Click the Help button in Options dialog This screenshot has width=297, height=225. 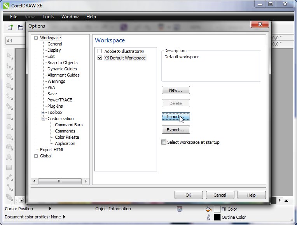252,195
